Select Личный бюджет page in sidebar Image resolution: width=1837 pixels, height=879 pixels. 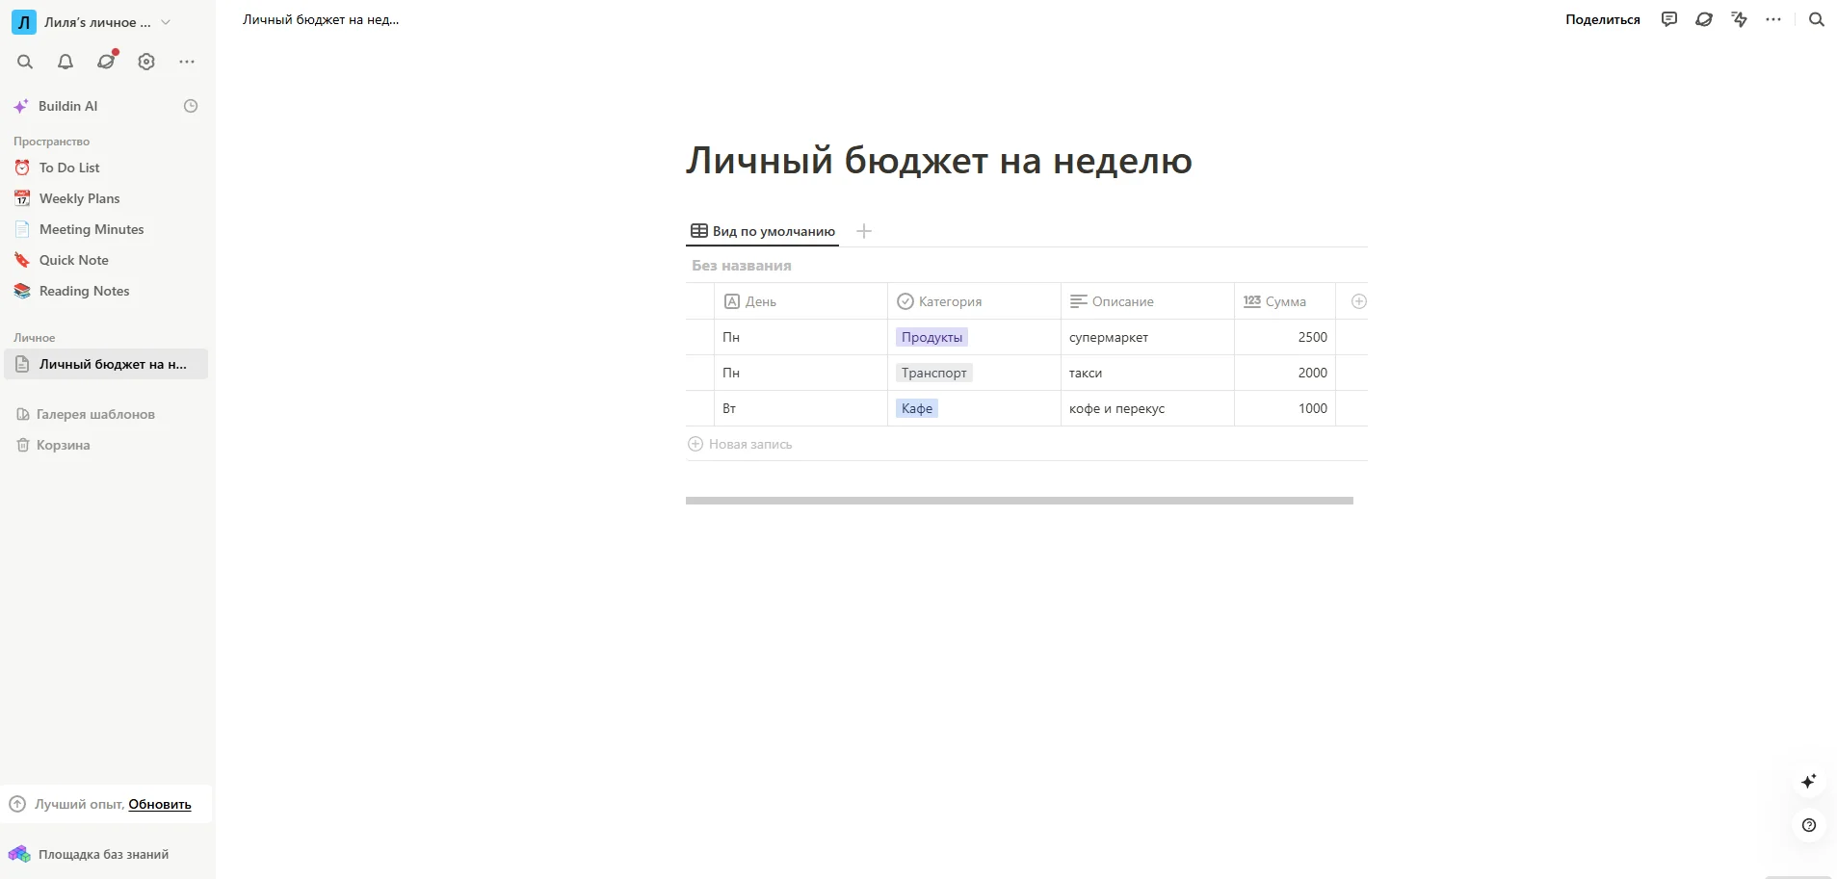[x=106, y=364]
